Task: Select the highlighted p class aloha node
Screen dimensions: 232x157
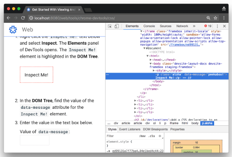Action: (x=167, y=76)
